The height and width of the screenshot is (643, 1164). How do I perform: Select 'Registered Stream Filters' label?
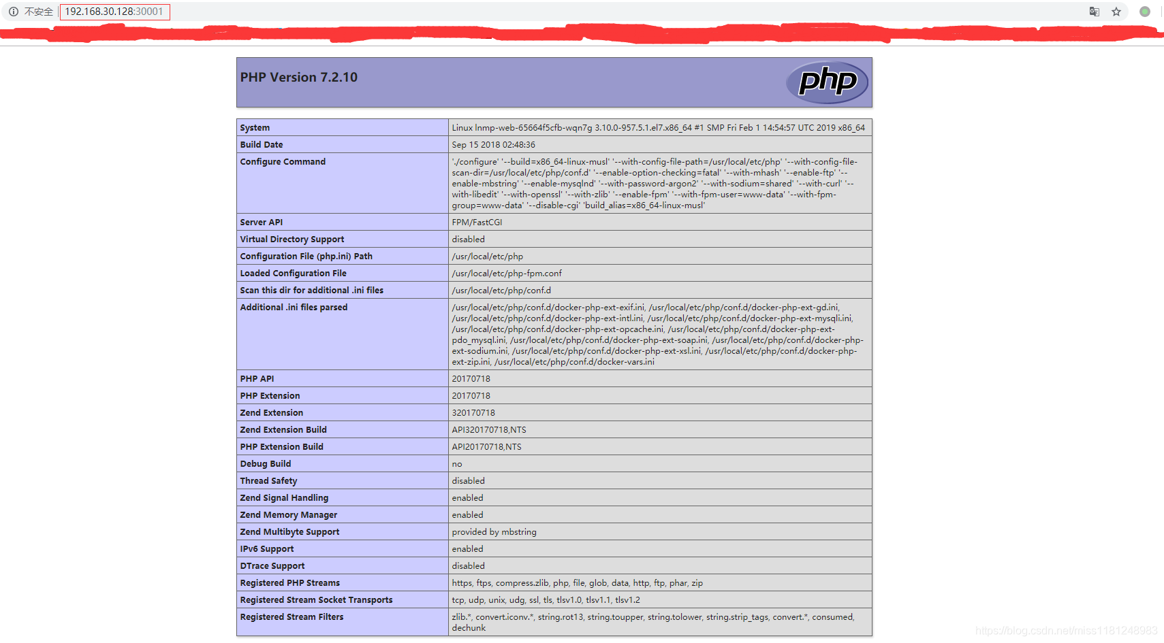pyautogui.click(x=292, y=617)
